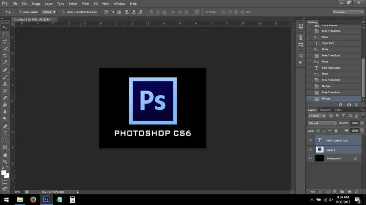The height and width of the screenshot is (205, 366).
Task: Open Character panel icon in dock
Action: [301, 56]
